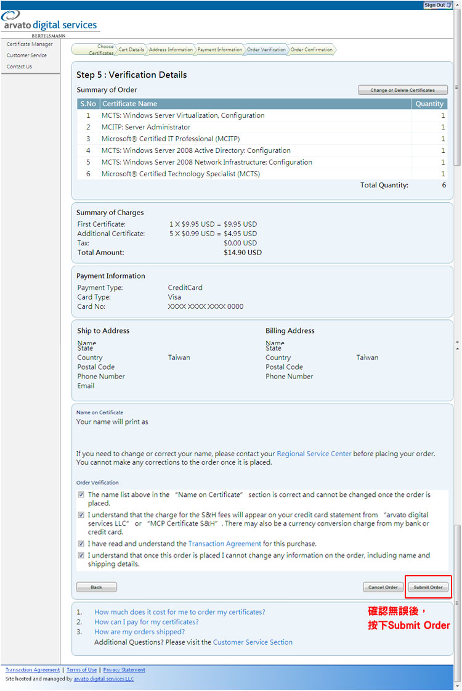Open arvato digital services LLC footer link

(x=103, y=679)
